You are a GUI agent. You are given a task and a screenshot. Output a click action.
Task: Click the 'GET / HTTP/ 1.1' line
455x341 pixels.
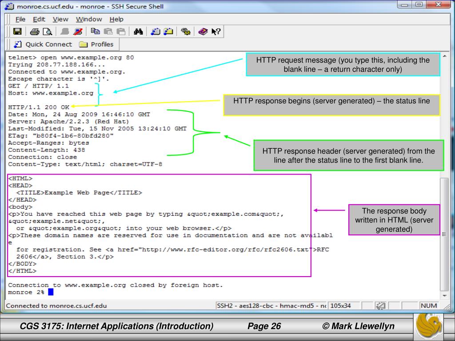[x=39, y=86]
